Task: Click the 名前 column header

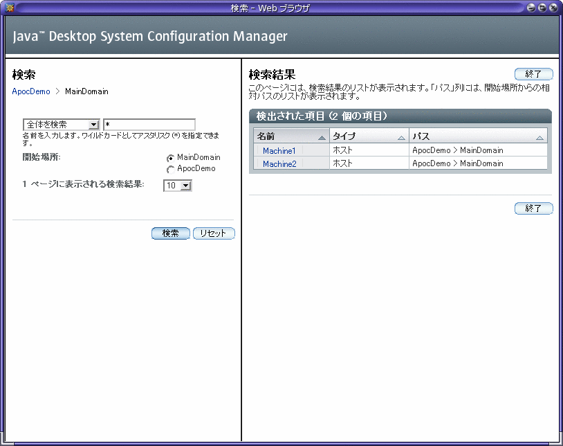Action: click(291, 136)
